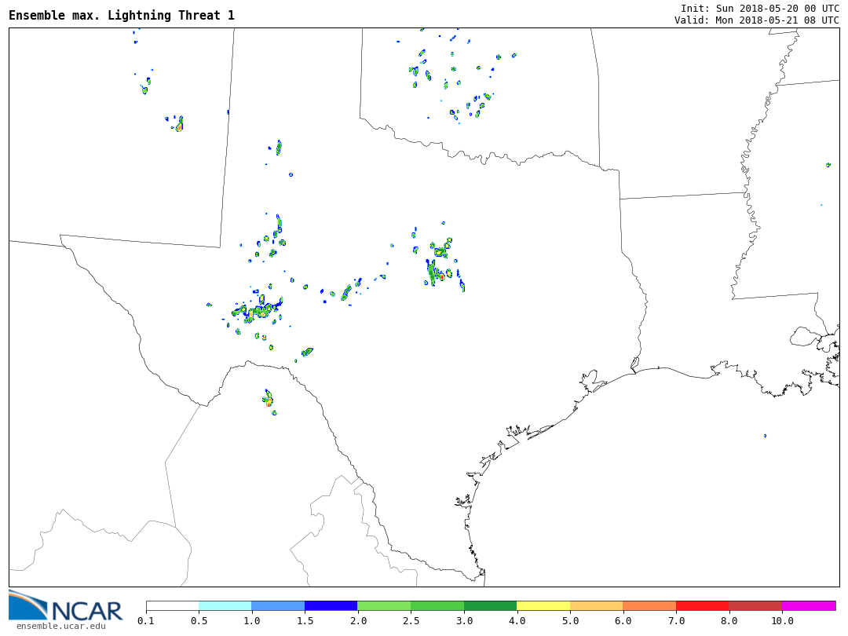Click the pale orange 5.0–6.0 colorbar swatch

click(597, 606)
